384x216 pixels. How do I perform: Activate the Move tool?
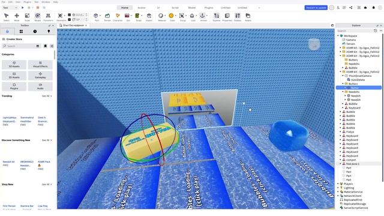pyautogui.click(x=17, y=17)
